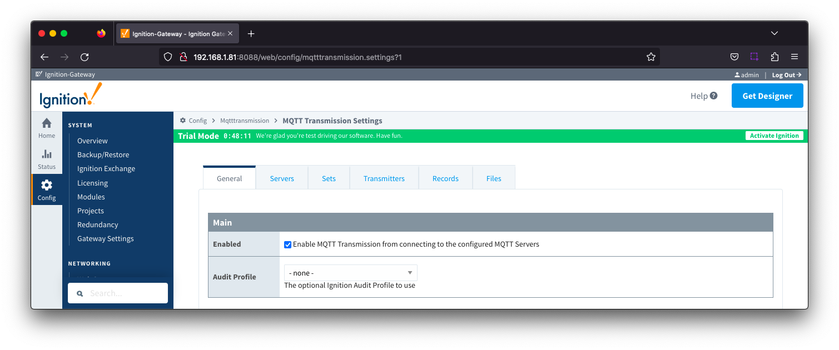
Task: Switch to the Servers tab
Action: tap(282, 178)
